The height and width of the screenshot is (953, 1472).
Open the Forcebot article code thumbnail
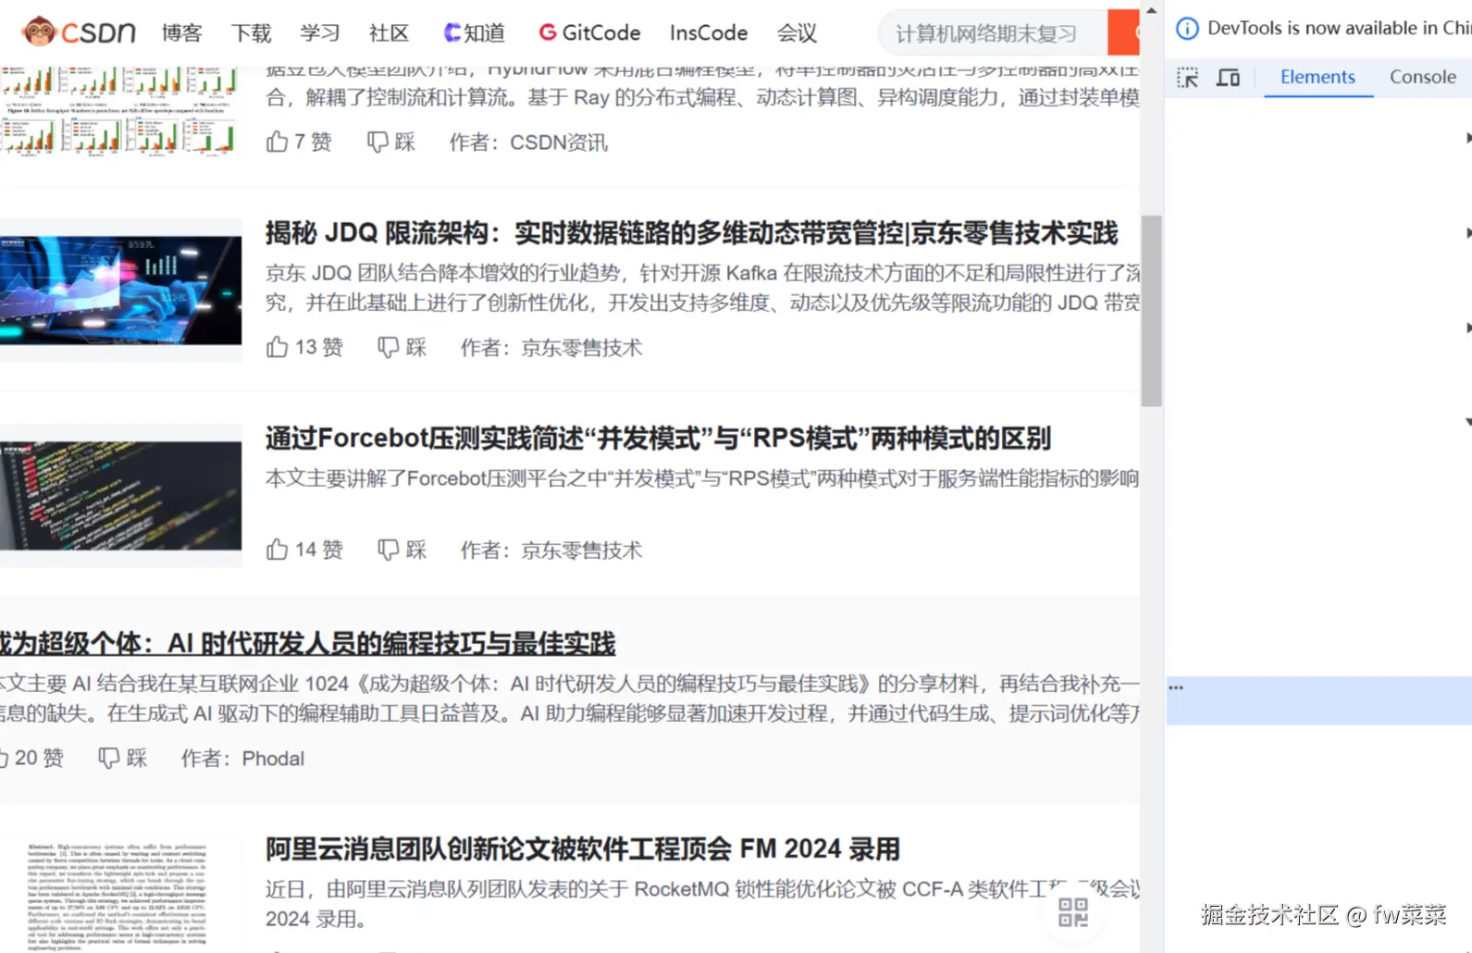click(x=120, y=496)
